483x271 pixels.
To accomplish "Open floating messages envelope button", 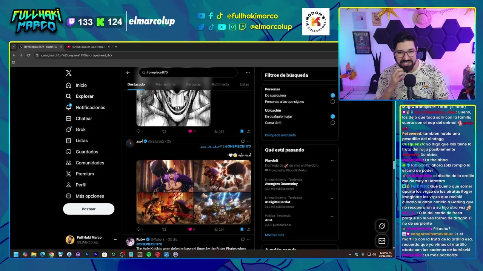I will pyautogui.click(x=382, y=241).
